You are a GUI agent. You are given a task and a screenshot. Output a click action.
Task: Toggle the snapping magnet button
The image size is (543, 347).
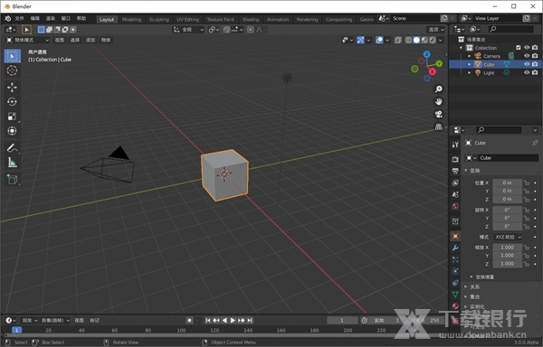(x=226, y=30)
